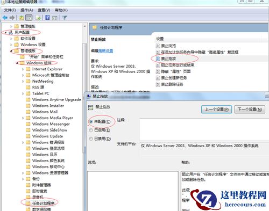This screenshot has width=269, height=211.
Task: Expand the Windows Media Player tree node
Action: click(x=23, y=118)
